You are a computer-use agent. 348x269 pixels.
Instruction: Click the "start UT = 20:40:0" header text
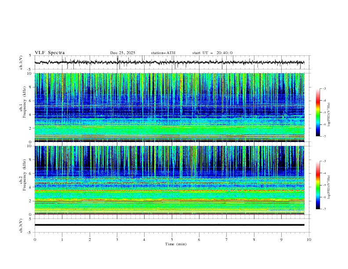click(x=212, y=53)
